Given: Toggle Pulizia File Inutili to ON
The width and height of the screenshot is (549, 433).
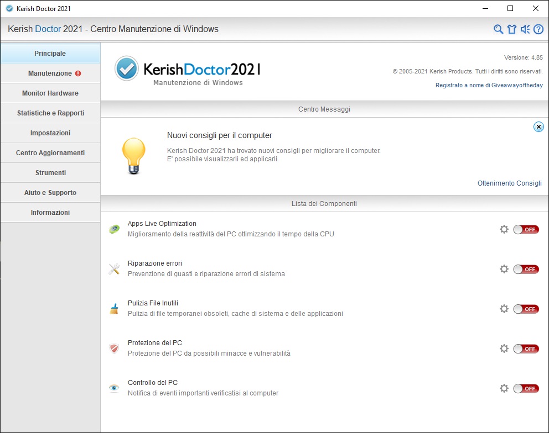Looking at the screenshot, I should (526, 309).
